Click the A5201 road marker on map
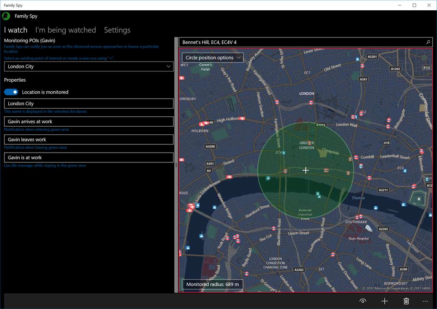Screen dimensions: 437x309 click(372, 56)
